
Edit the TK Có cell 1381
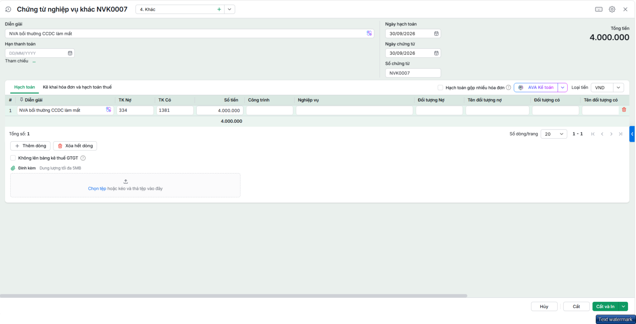[x=175, y=110]
